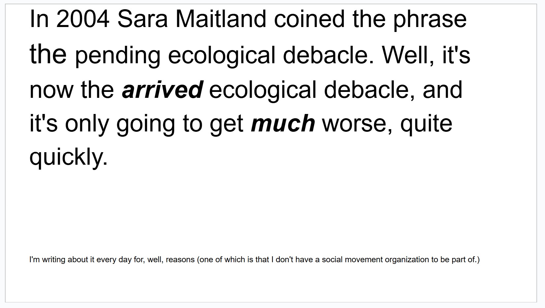Click the word pending

tap(117, 55)
